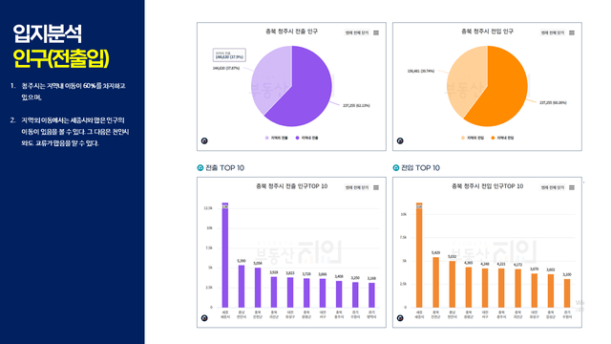611x344 pixels.
Task: Toggle light purple 지역외 전출 legend item
Action: 276,138
